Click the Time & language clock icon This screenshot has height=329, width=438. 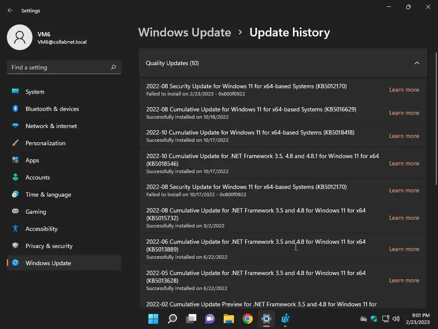pyautogui.click(x=15, y=194)
